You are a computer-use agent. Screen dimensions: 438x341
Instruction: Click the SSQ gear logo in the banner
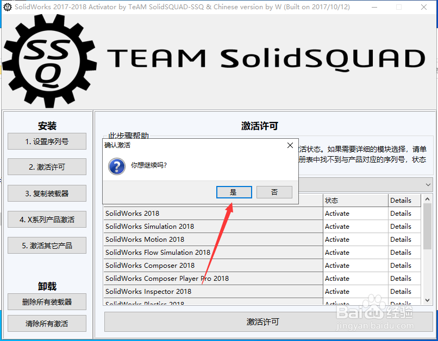pos(49,61)
